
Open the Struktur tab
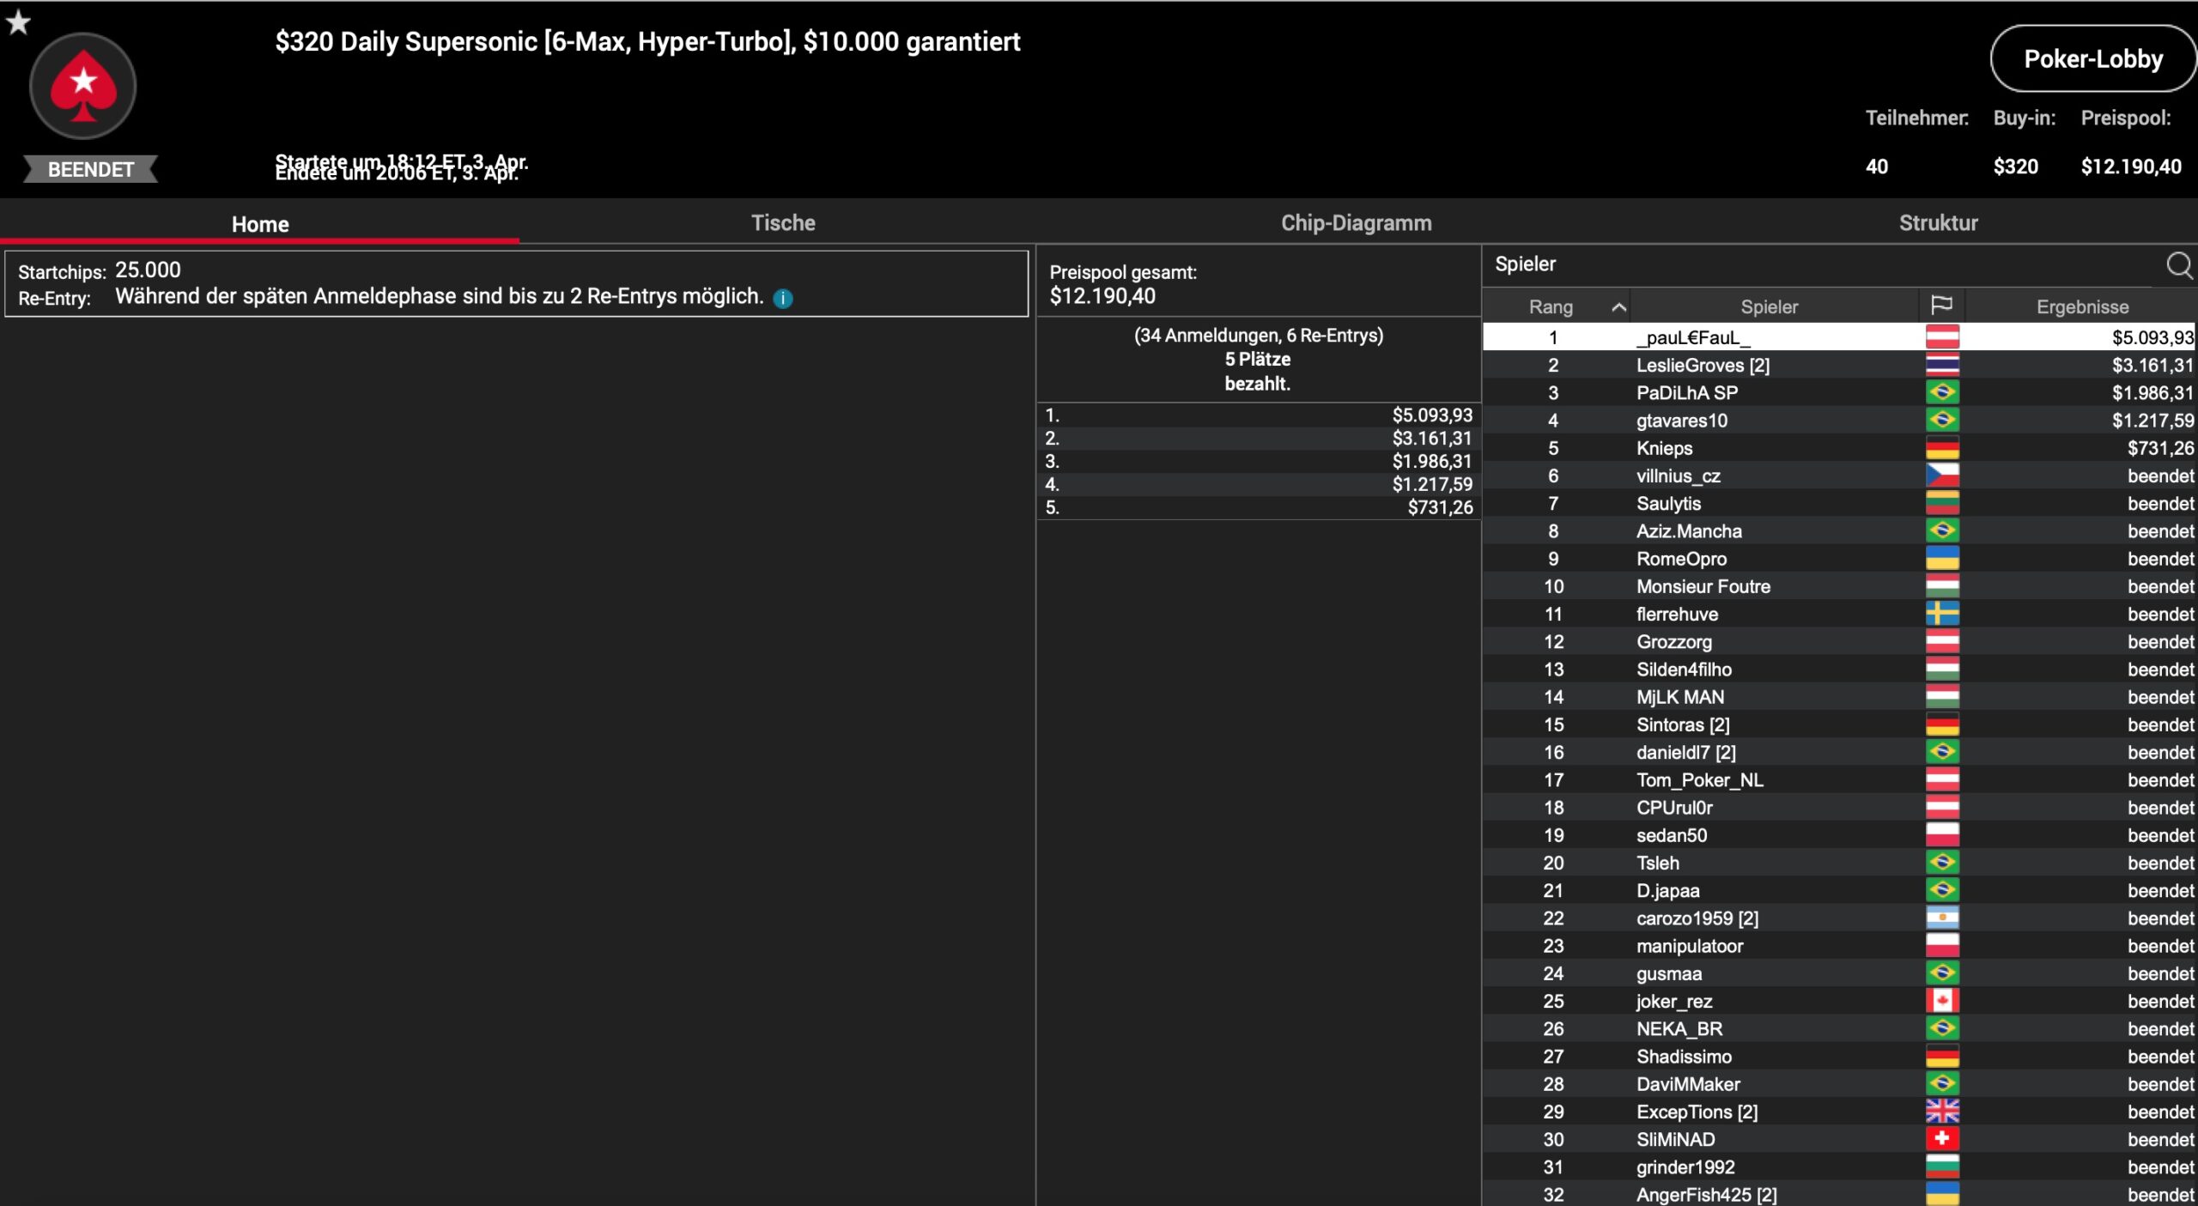[x=1938, y=223]
